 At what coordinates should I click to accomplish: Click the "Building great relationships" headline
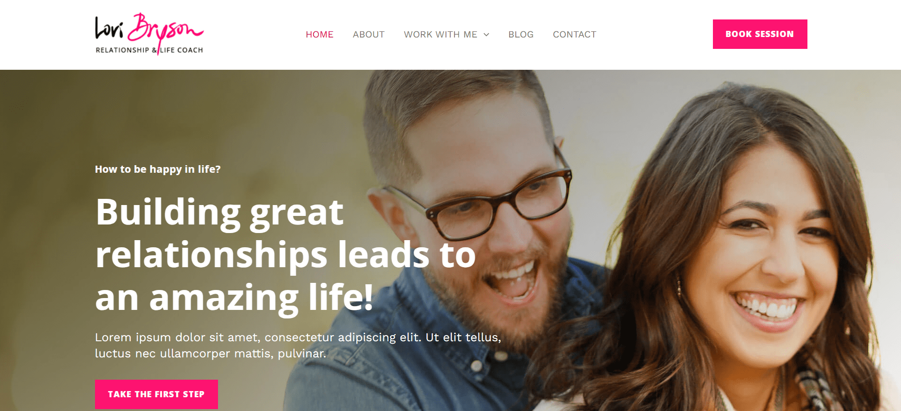point(285,254)
